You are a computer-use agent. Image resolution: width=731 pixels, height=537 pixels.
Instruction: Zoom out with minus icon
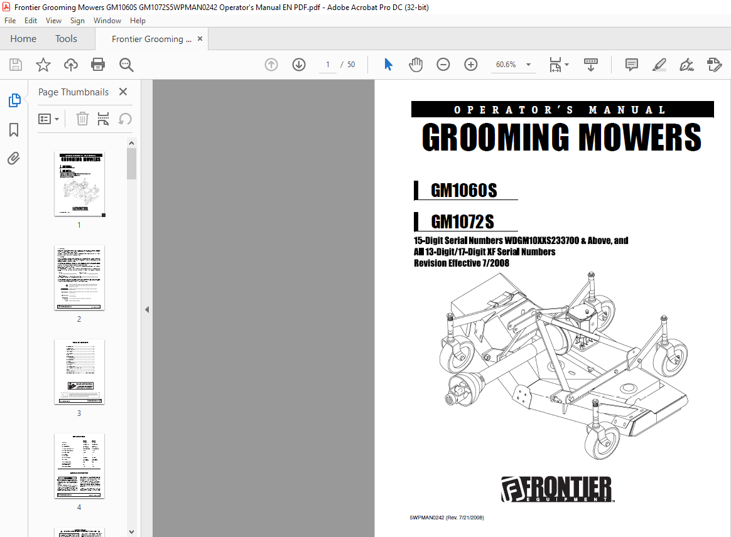(x=443, y=64)
